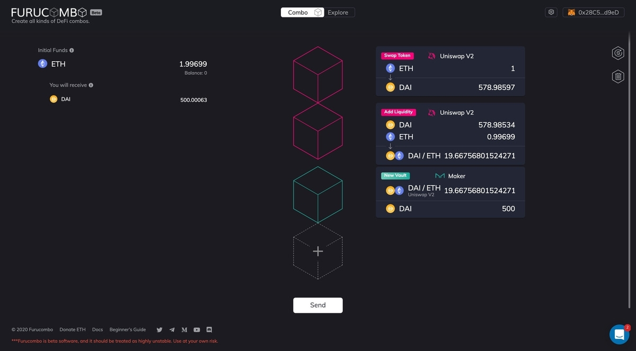Select the second pink cube (Add Liquidity)
Image resolution: width=636 pixels, height=351 pixels.
(318, 131)
